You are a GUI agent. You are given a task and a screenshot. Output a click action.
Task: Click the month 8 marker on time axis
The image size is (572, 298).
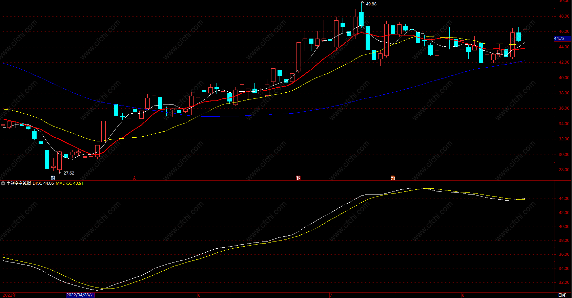[x=463, y=295]
